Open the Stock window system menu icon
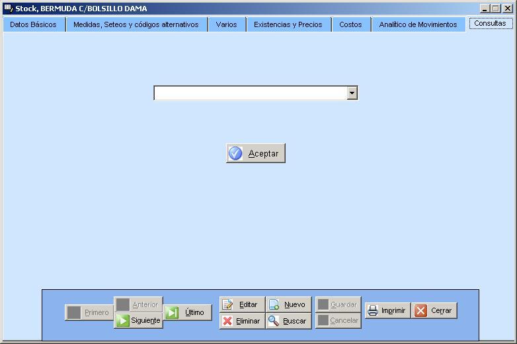The image size is (517, 344). point(8,9)
